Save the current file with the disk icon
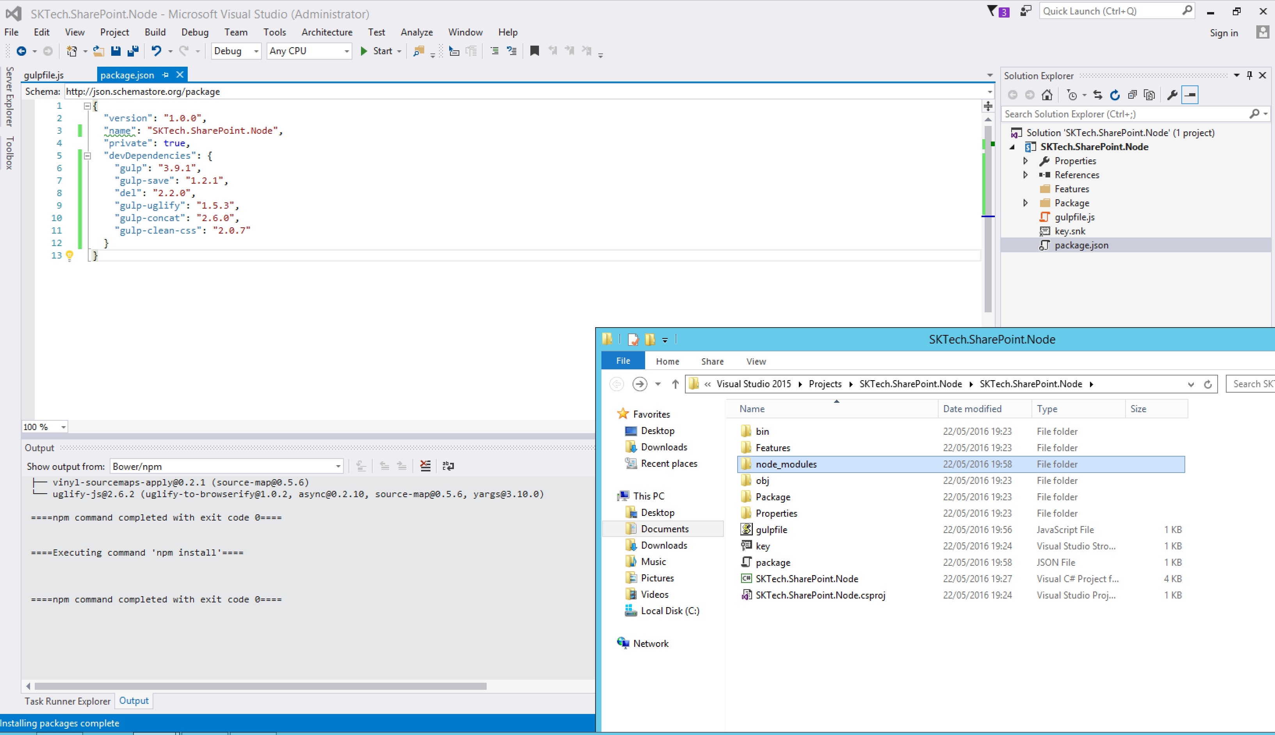This screenshot has height=735, width=1275. tap(116, 51)
